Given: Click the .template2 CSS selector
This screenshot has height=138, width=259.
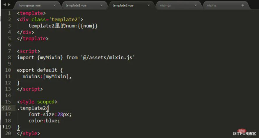Looking at the screenshot, I should pyautogui.click(x=31, y=108).
